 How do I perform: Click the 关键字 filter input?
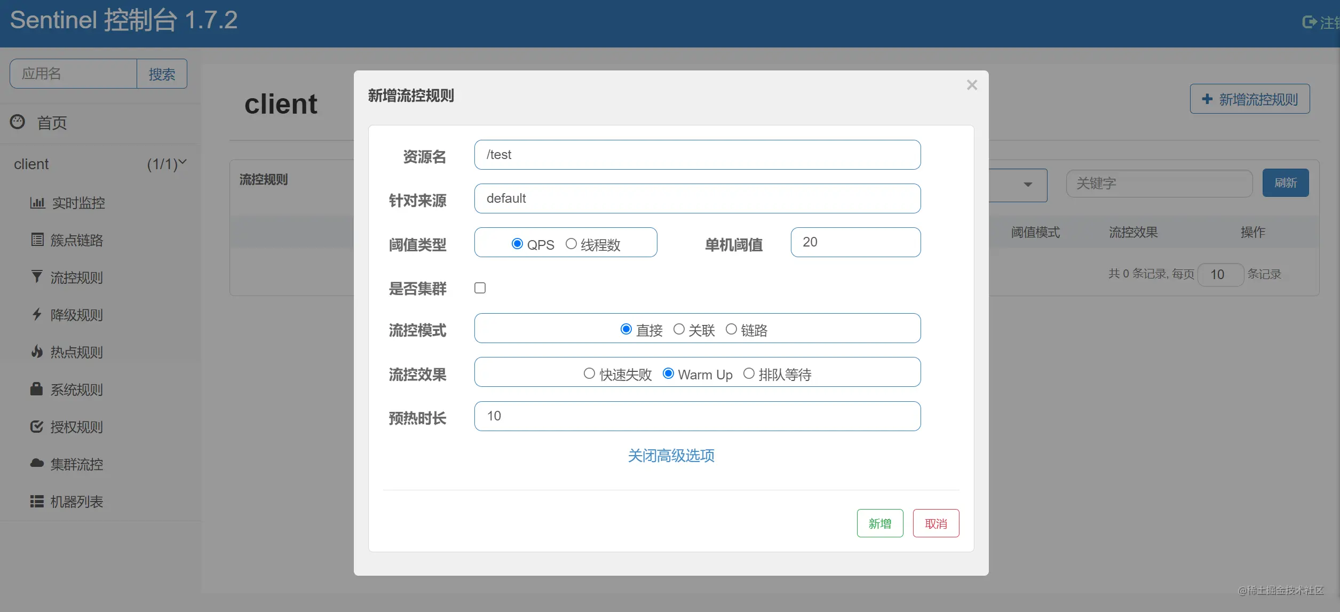point(1160,184)
